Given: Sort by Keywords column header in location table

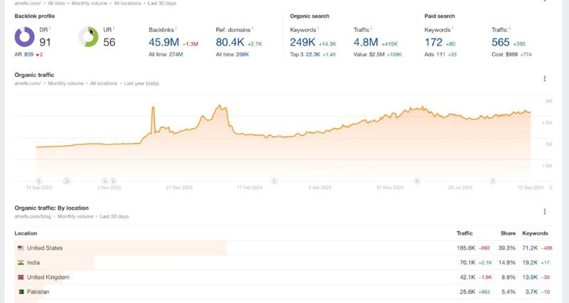Looking at the screenshot, I should click(535, 233).
